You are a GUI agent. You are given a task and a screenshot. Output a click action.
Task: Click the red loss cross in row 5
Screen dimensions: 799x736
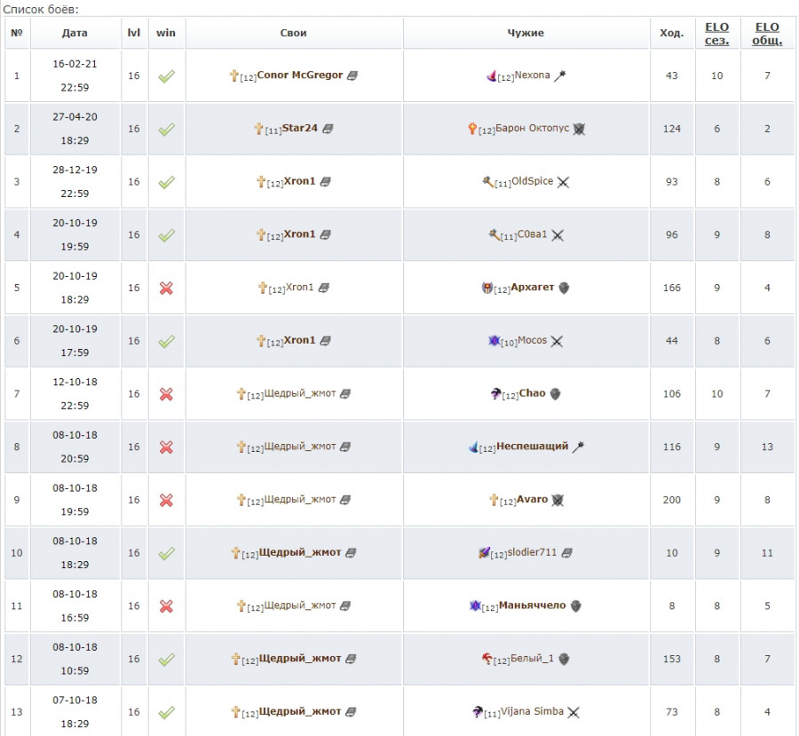(x=166, y=288)
